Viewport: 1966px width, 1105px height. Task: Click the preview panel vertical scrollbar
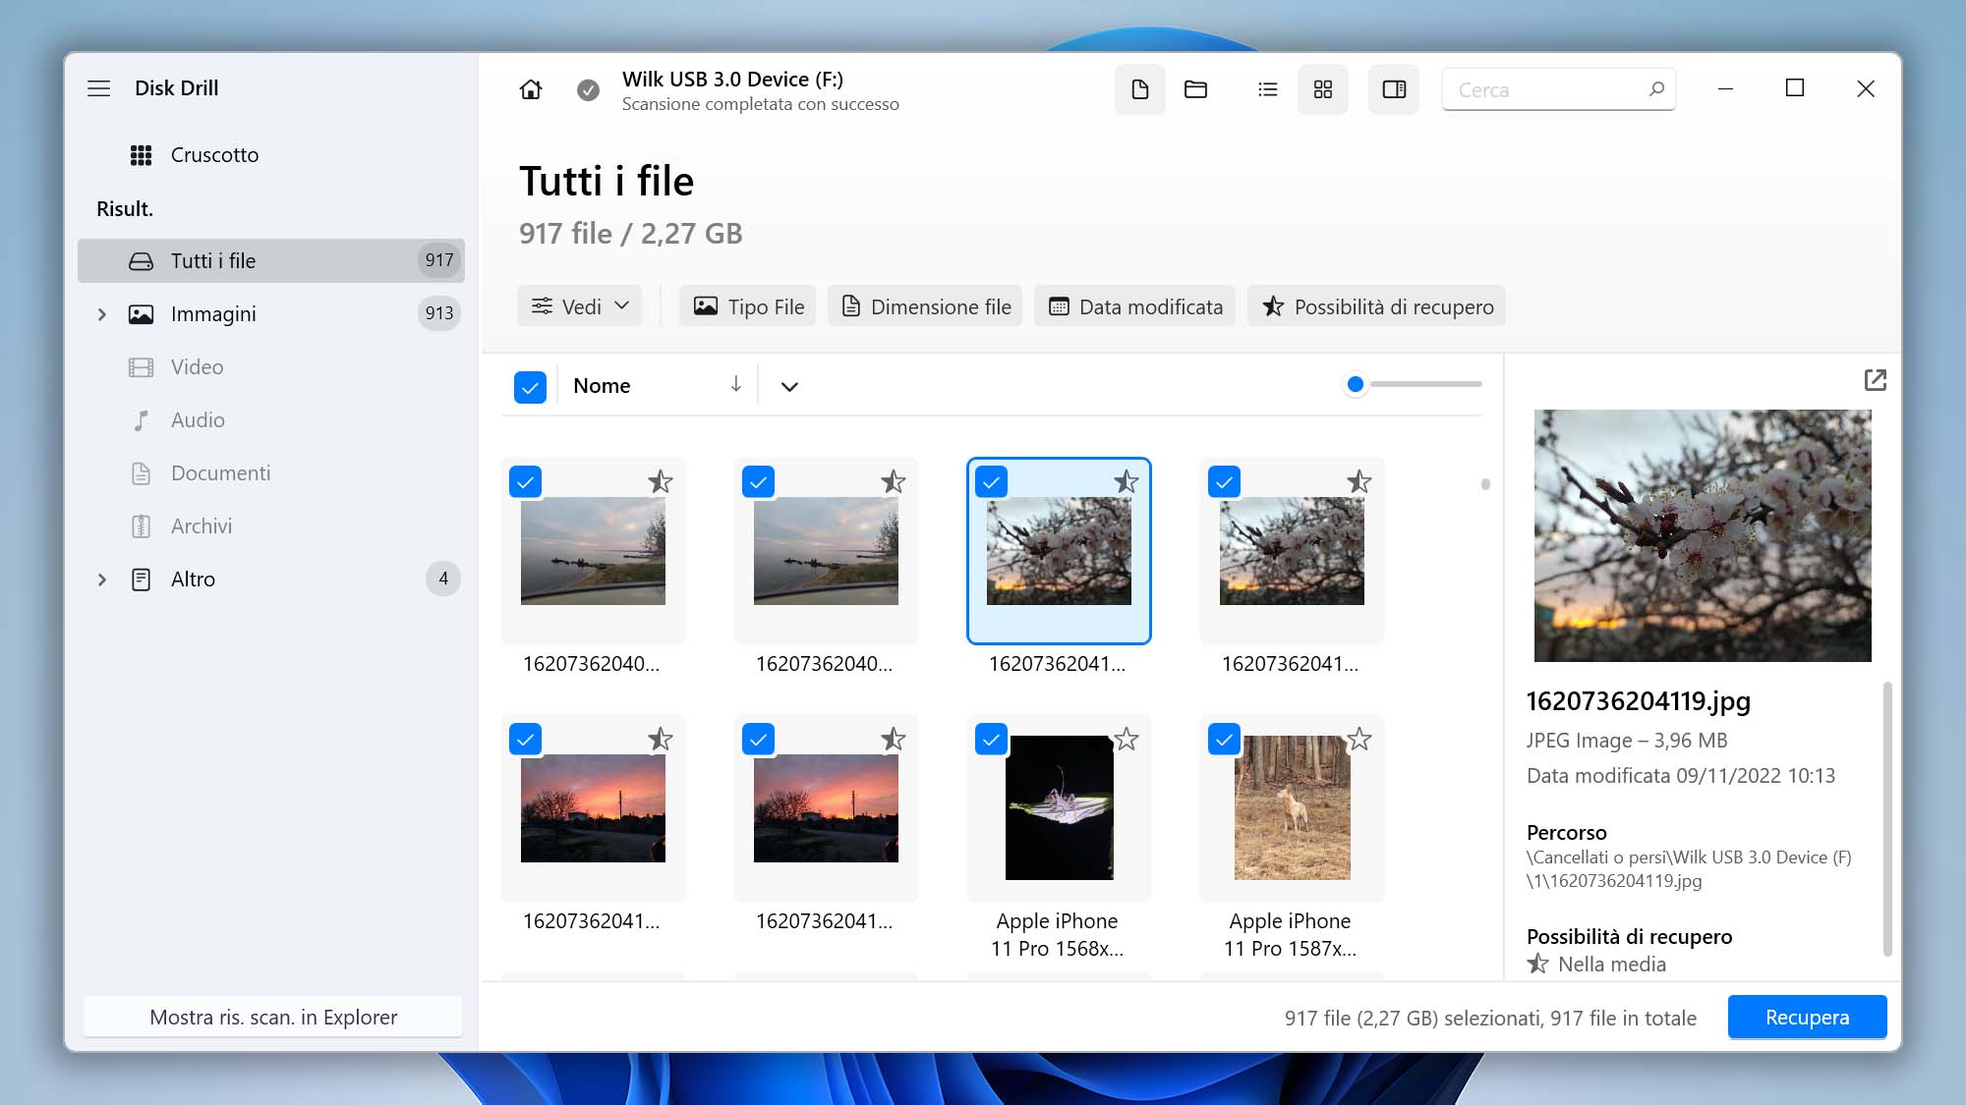1886,818
